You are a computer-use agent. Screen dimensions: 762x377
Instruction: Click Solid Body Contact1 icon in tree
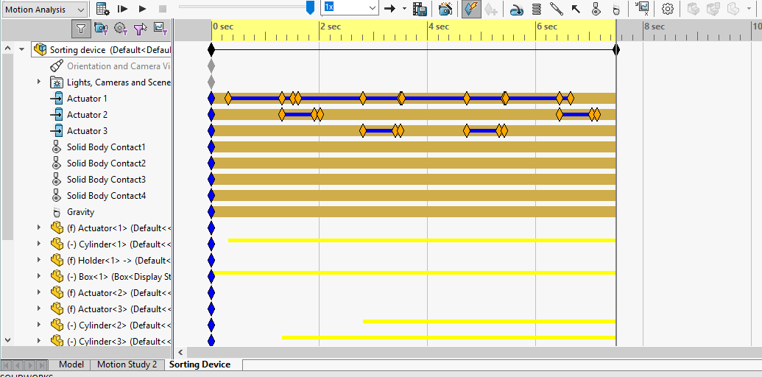pos(57,147)
